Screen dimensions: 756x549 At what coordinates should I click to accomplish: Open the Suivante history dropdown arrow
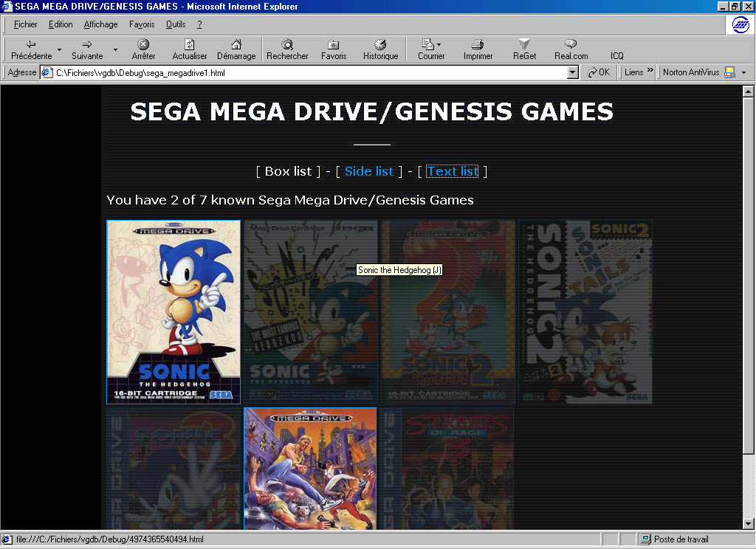[115, 49]
